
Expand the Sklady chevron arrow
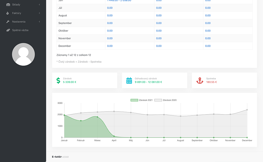click(39, 5)
